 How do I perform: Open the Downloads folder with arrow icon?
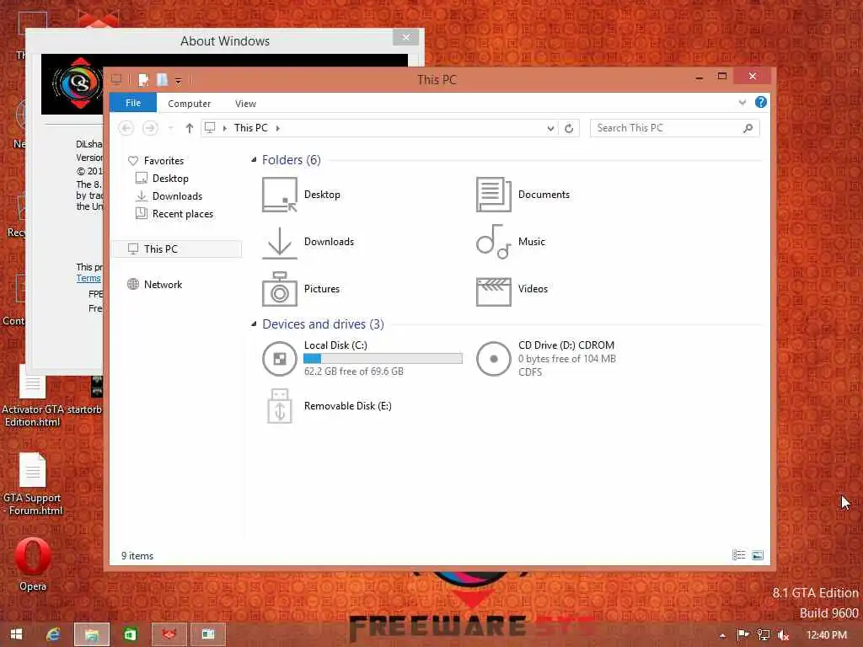pos(280,242)
